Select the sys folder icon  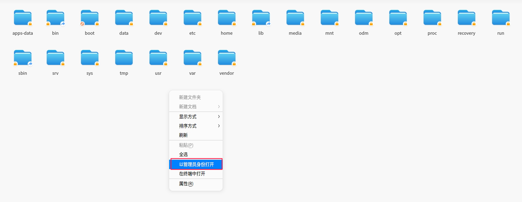tap(90, 58)
